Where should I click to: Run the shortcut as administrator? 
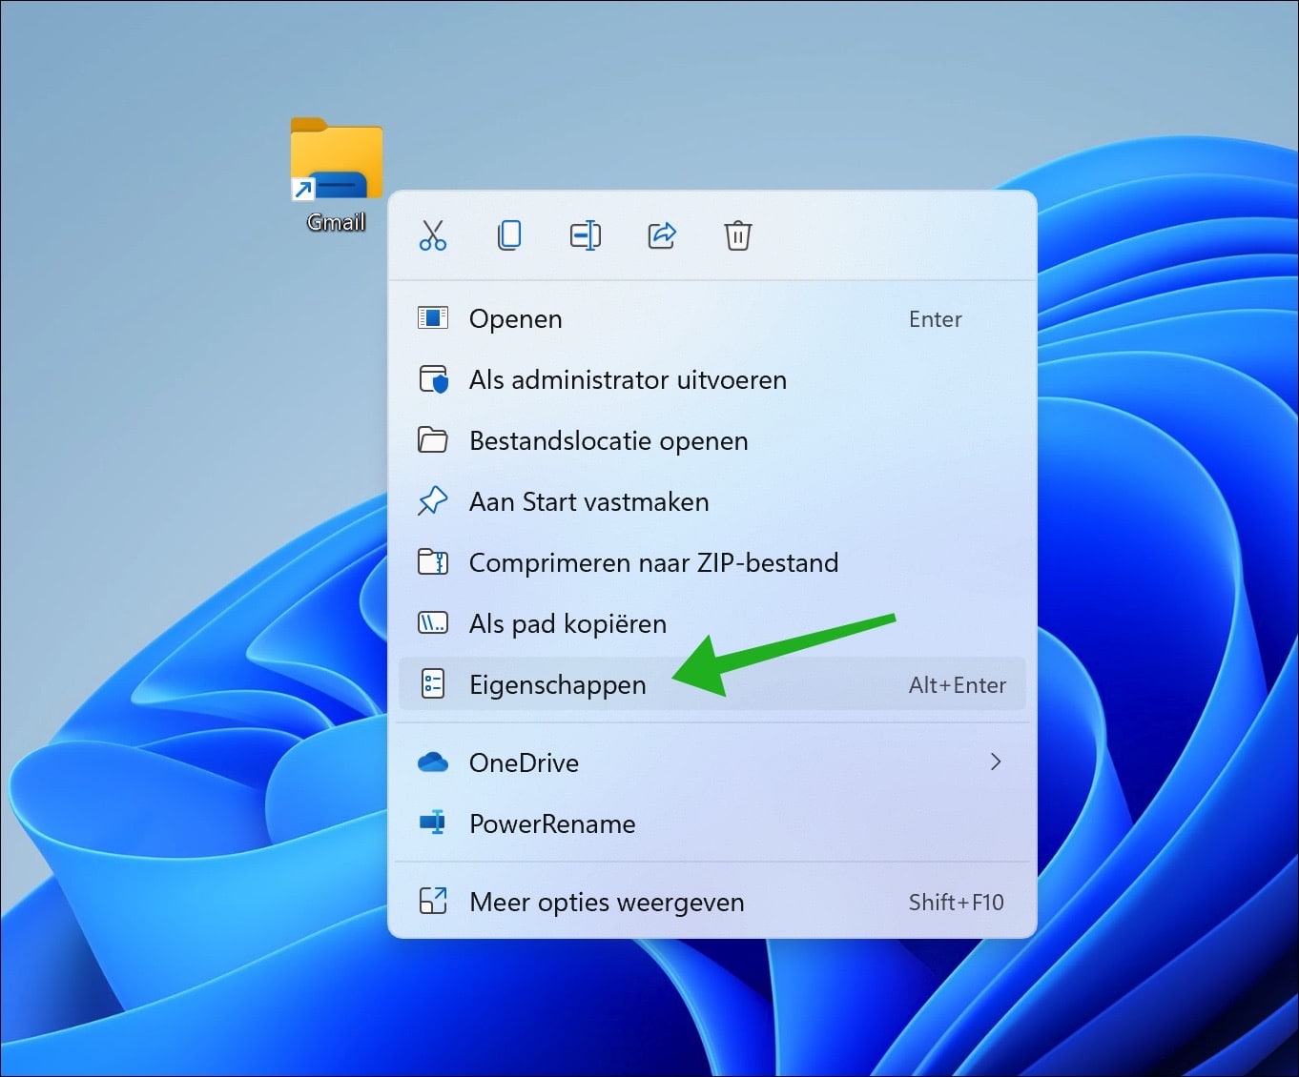click(628, 379)
